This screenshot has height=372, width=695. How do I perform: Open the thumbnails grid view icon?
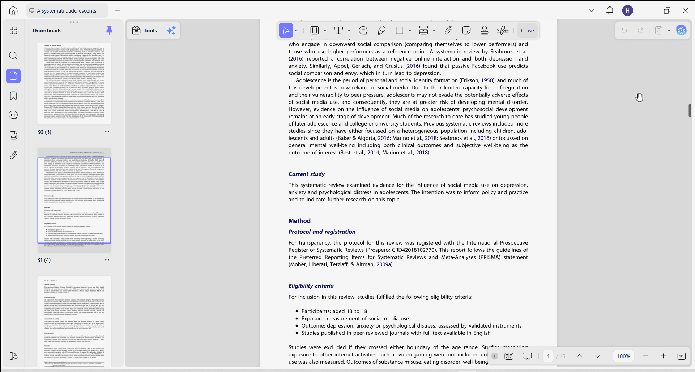pos(13,30)
